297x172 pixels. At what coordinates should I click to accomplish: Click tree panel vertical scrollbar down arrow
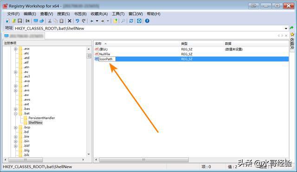(x=89, y=154)
